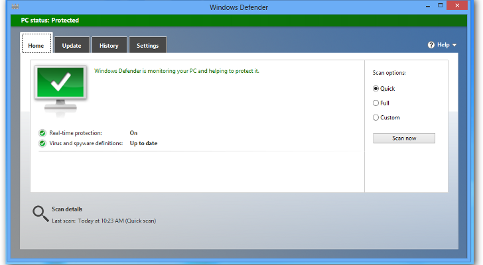
Task: Click the Real-time protection On status
Action: (133, 133)
